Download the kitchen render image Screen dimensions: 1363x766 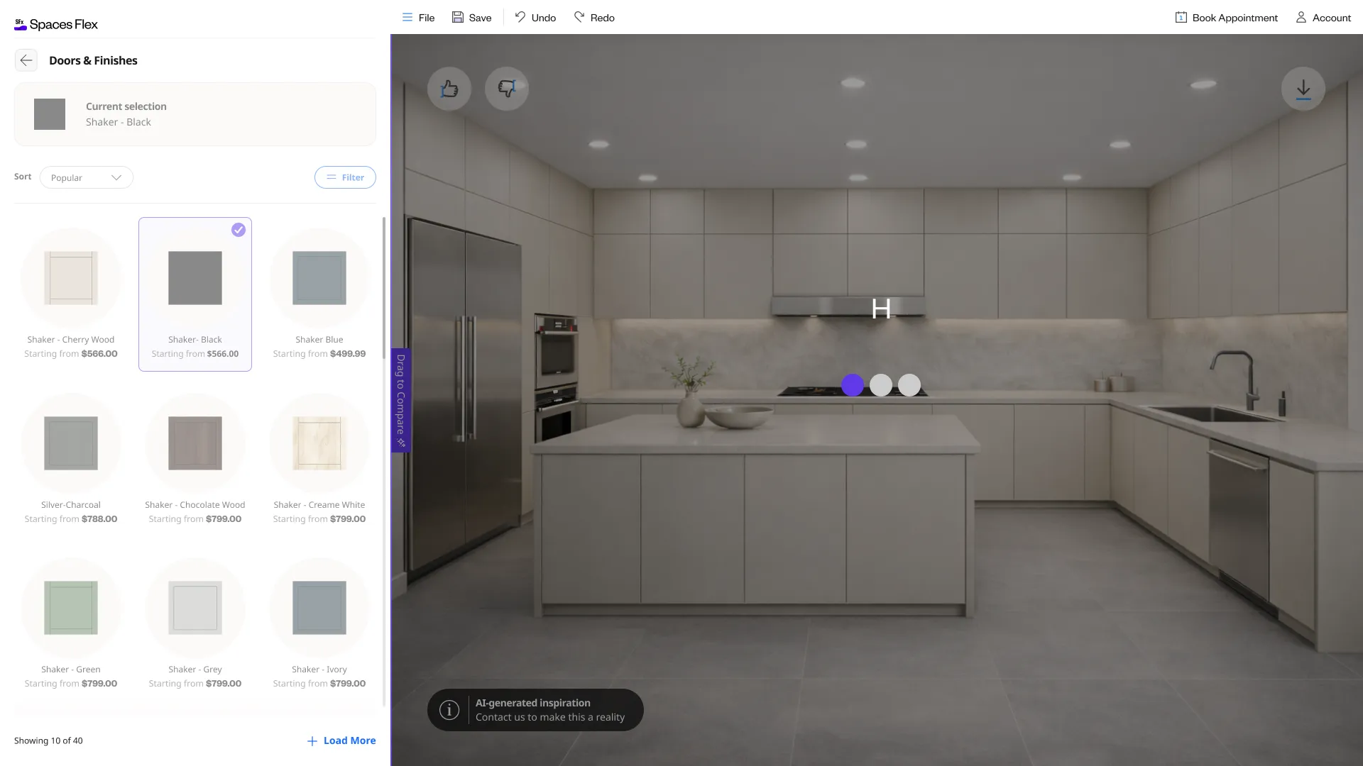(1303, 89)
